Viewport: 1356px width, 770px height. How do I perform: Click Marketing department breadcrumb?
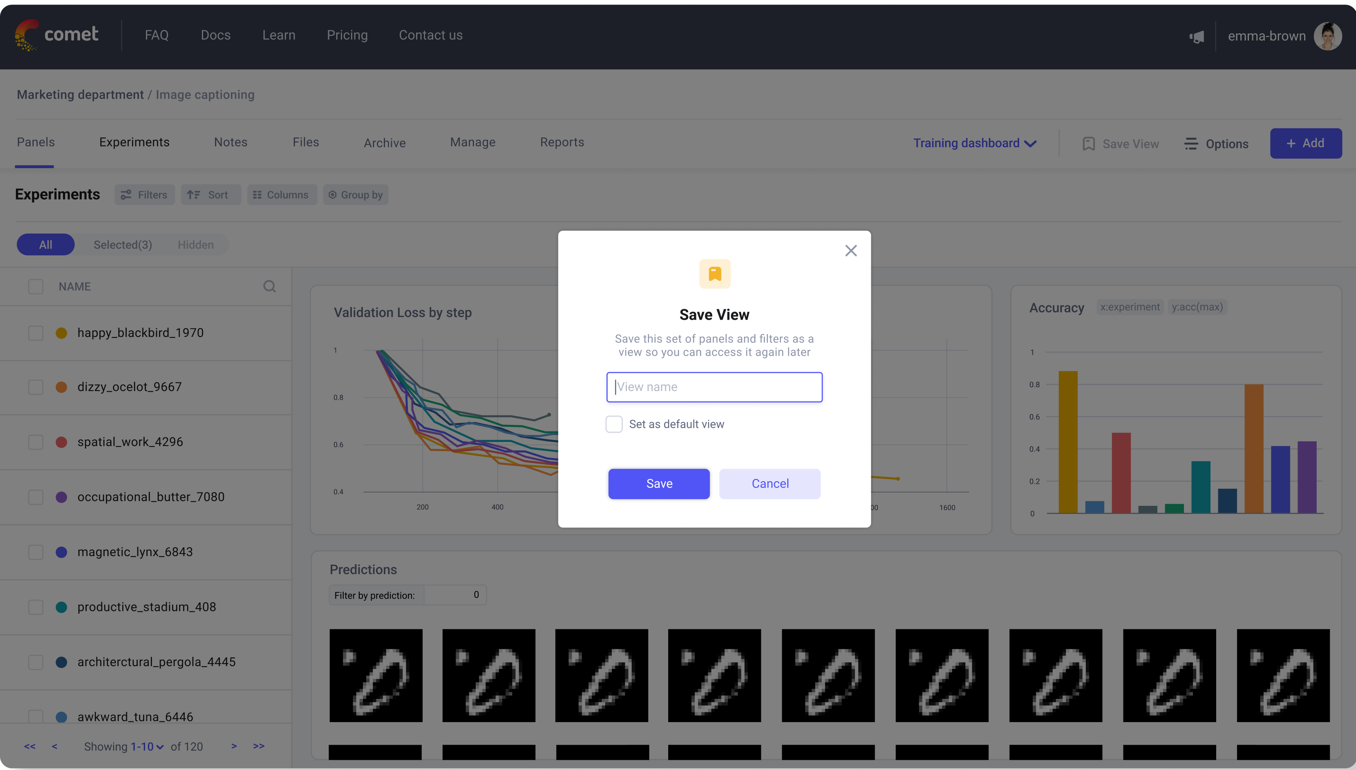click(80, 94)
